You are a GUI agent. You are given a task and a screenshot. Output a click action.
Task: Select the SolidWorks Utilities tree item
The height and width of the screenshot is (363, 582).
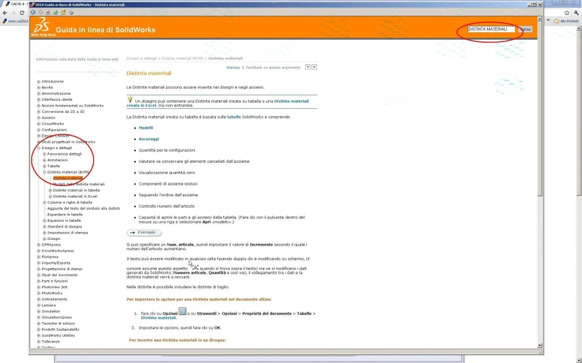click(x=59, y=336)
